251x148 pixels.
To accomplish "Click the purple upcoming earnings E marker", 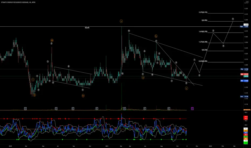I will tap(192, 109).
